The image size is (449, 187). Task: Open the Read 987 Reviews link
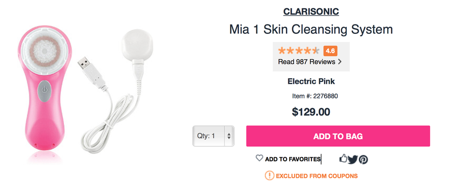pos(307,61)
